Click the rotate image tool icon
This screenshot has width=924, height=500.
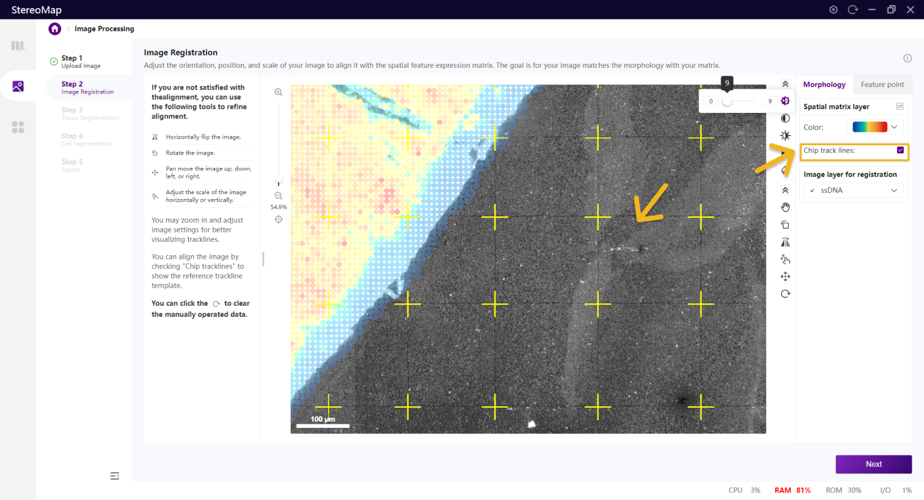[785, 225]
